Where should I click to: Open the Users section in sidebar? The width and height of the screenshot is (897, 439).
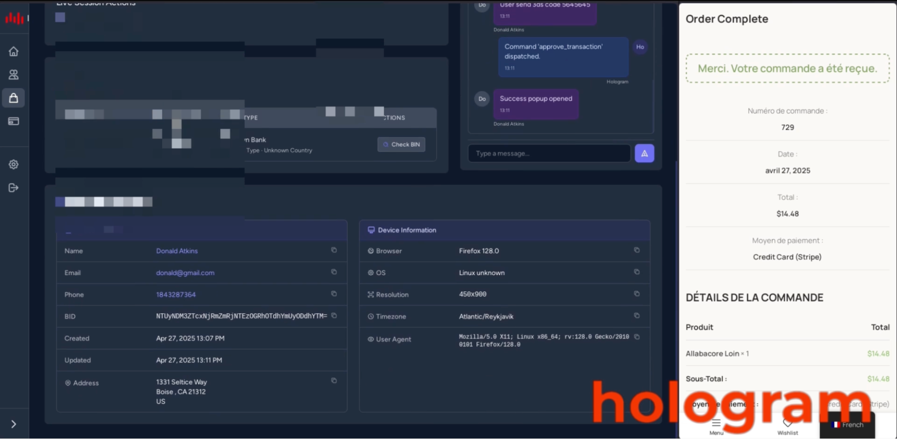pyautogui.click(x=13, y=75)
